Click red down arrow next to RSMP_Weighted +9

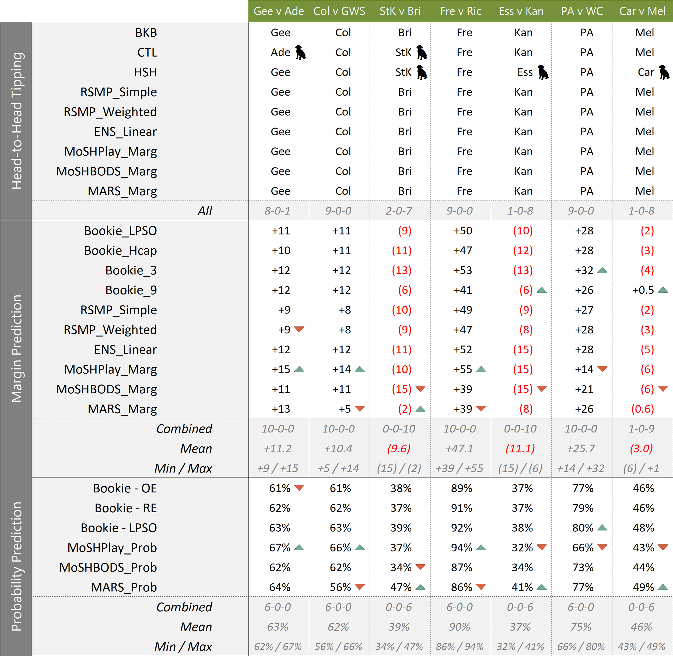coord(299,329)
